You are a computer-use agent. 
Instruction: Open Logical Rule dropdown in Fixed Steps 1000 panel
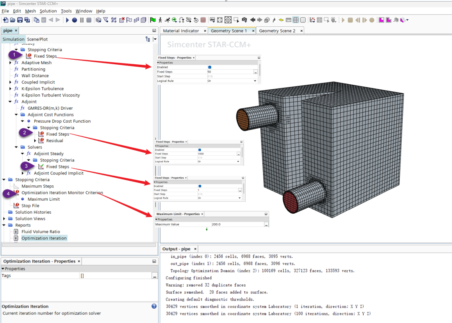[x=238, y=161]
